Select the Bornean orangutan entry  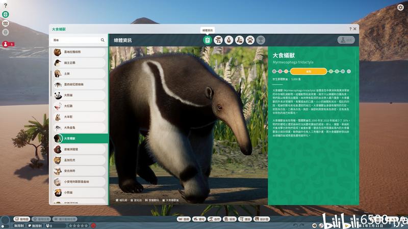pyautogui.click(x=80, y=149)
